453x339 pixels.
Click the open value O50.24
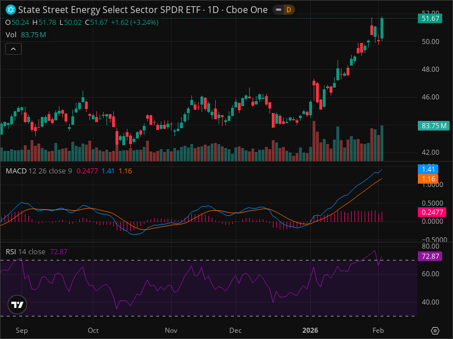18,23
